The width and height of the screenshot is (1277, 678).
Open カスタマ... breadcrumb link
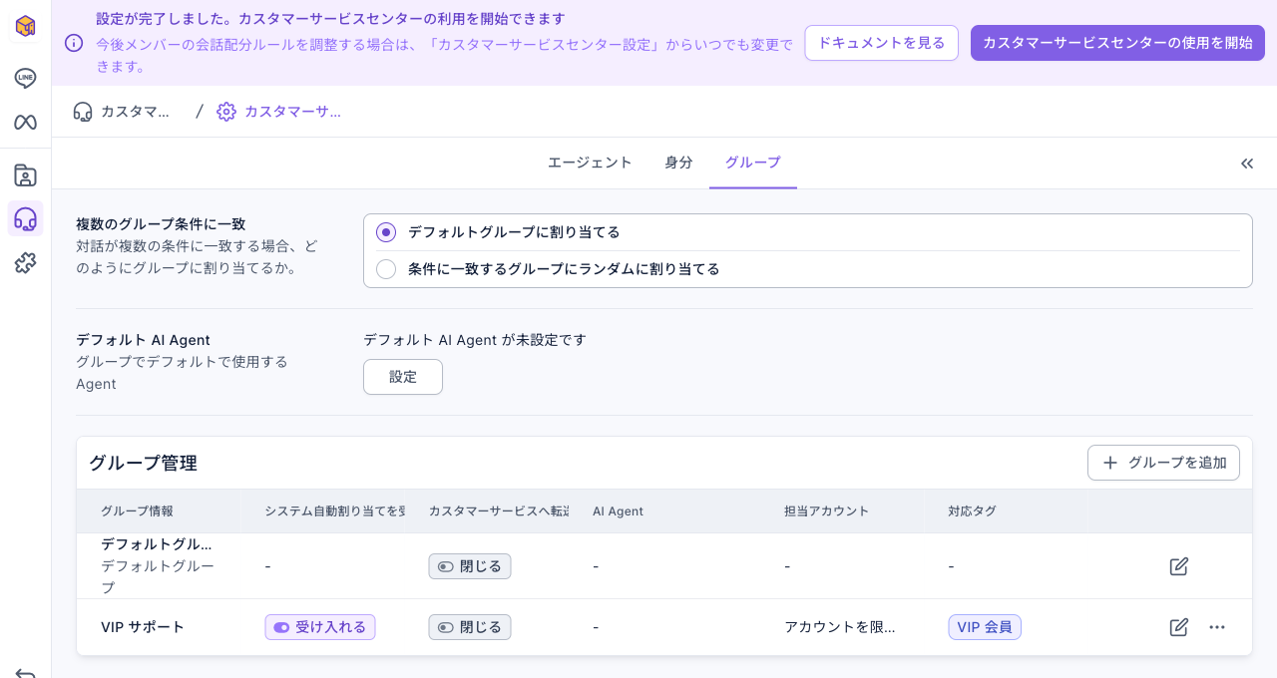(x=122, y=112)
